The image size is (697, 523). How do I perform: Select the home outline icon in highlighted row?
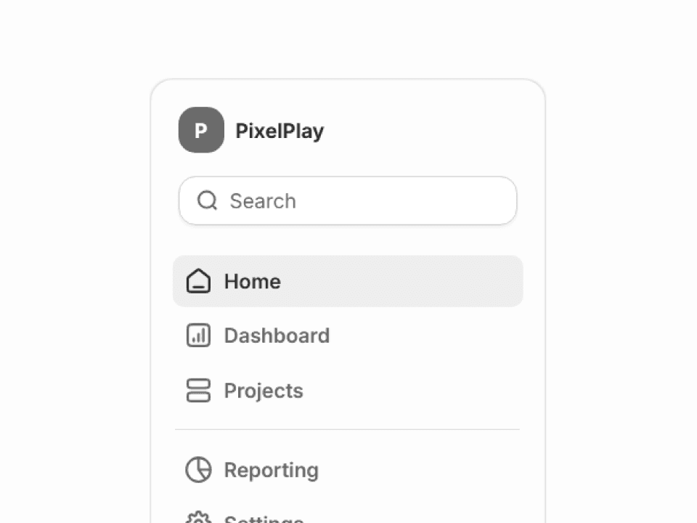pos(198,281)
